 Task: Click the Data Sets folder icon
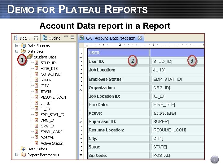pyautogui.click(x=23, y=51)
